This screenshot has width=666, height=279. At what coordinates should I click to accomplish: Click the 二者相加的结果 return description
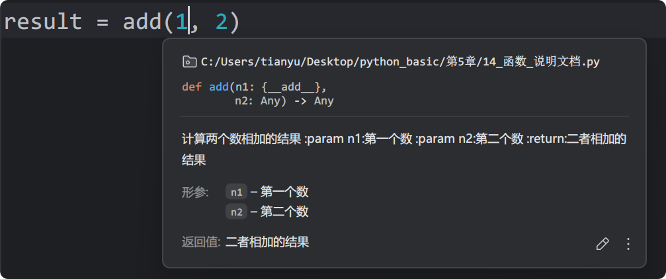(x=267, y=243)
